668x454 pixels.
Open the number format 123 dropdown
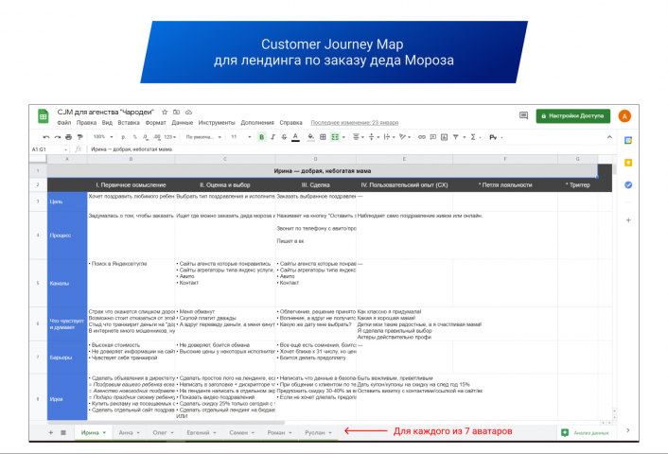(x=170, y=137)
